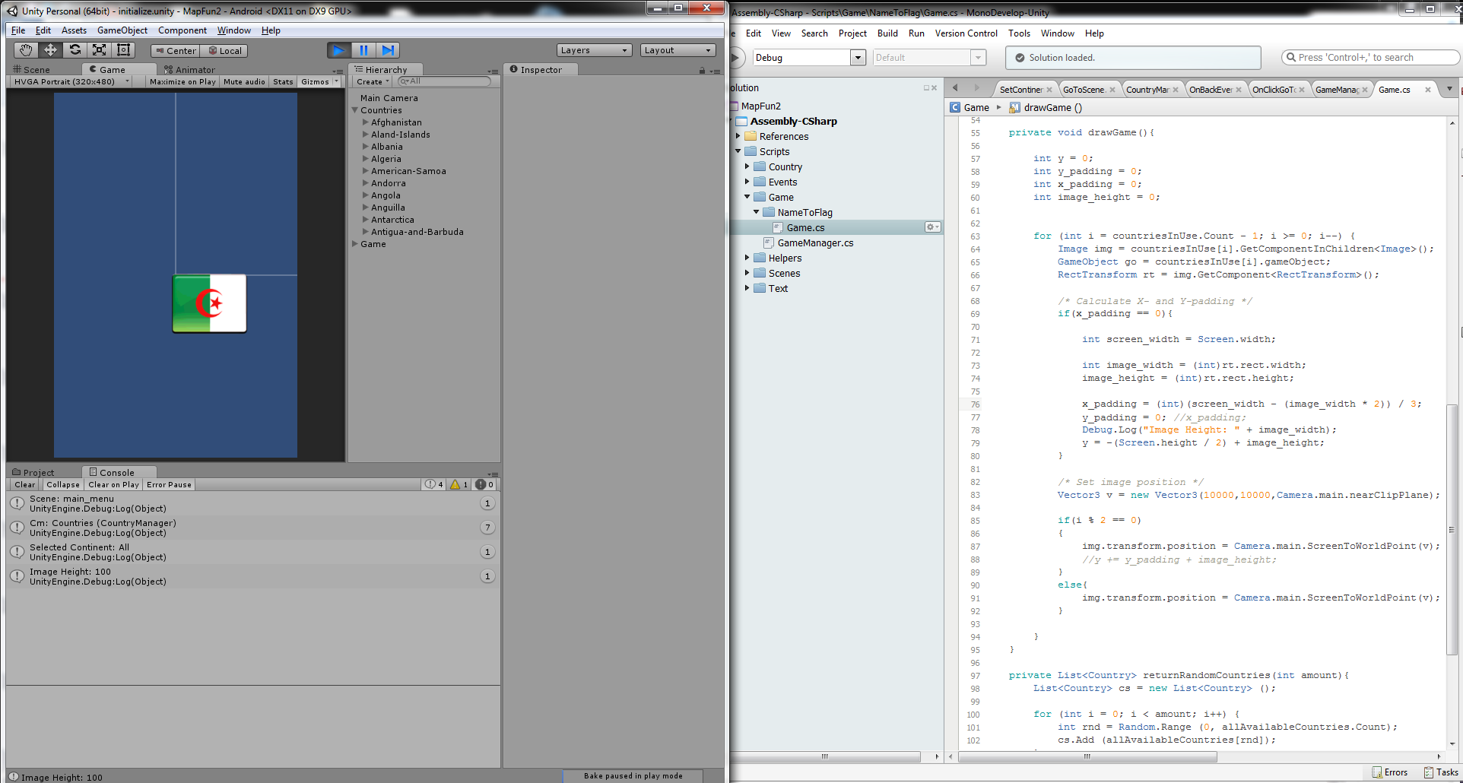Toggle Error Pause in Console
The image size is (1463, 783).
169,485
